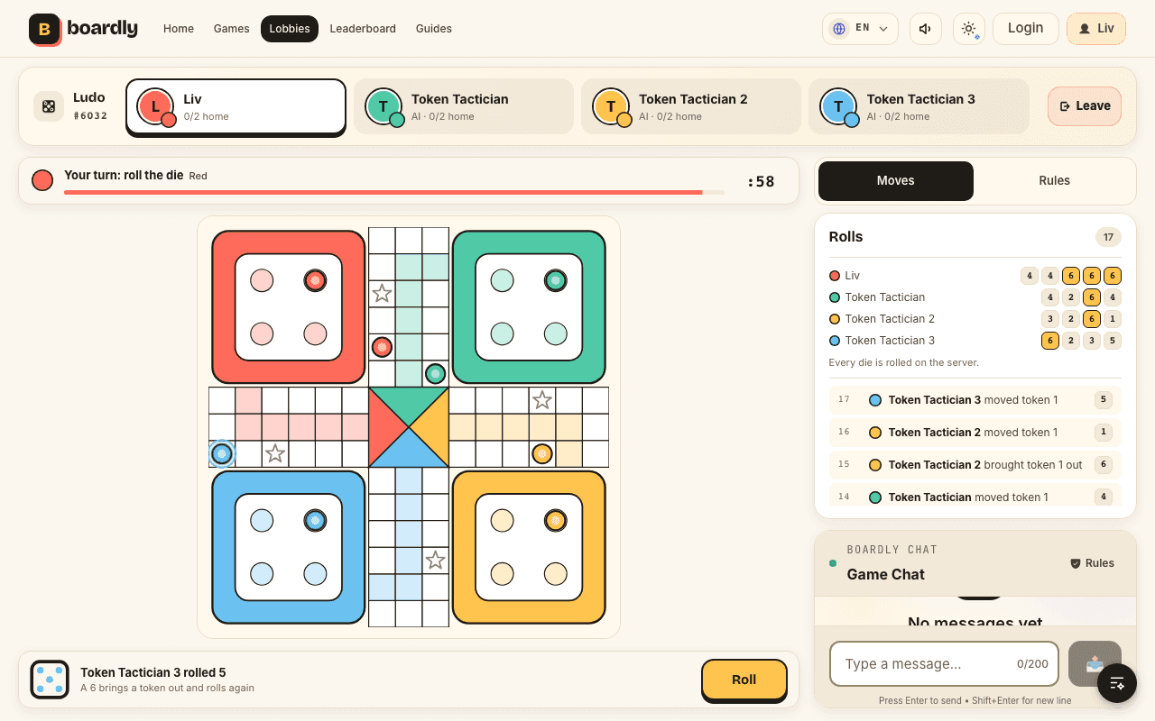Select Token Tactician 2 yellow avatar
This screenshot has width=1155, height=721.
point(611,106)
